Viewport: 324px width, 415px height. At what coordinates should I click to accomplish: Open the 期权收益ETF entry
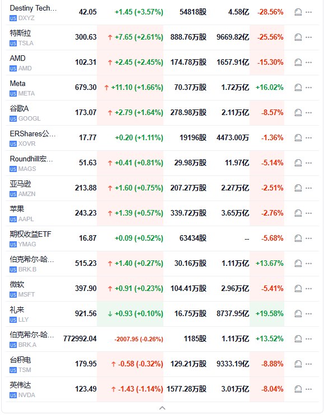click(30, 234)
